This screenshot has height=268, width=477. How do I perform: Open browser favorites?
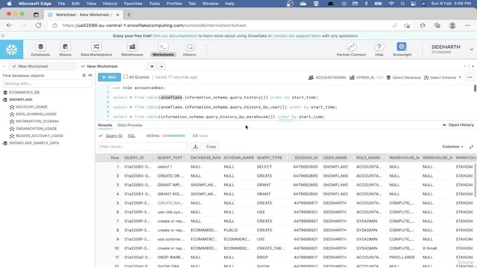(x=423, y=25)
